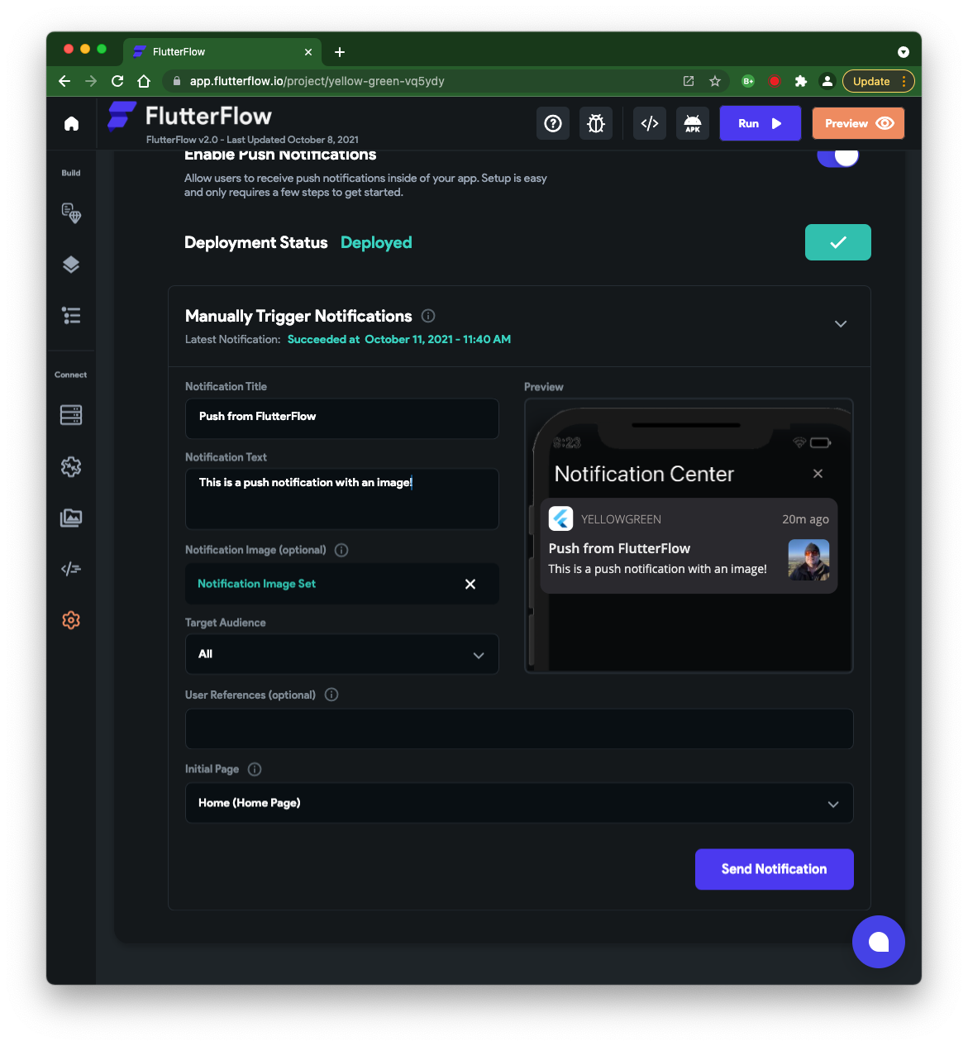Open the Firestore database panel in the sidebar
The image size is (968, 1046).
[x=71, y=414]
